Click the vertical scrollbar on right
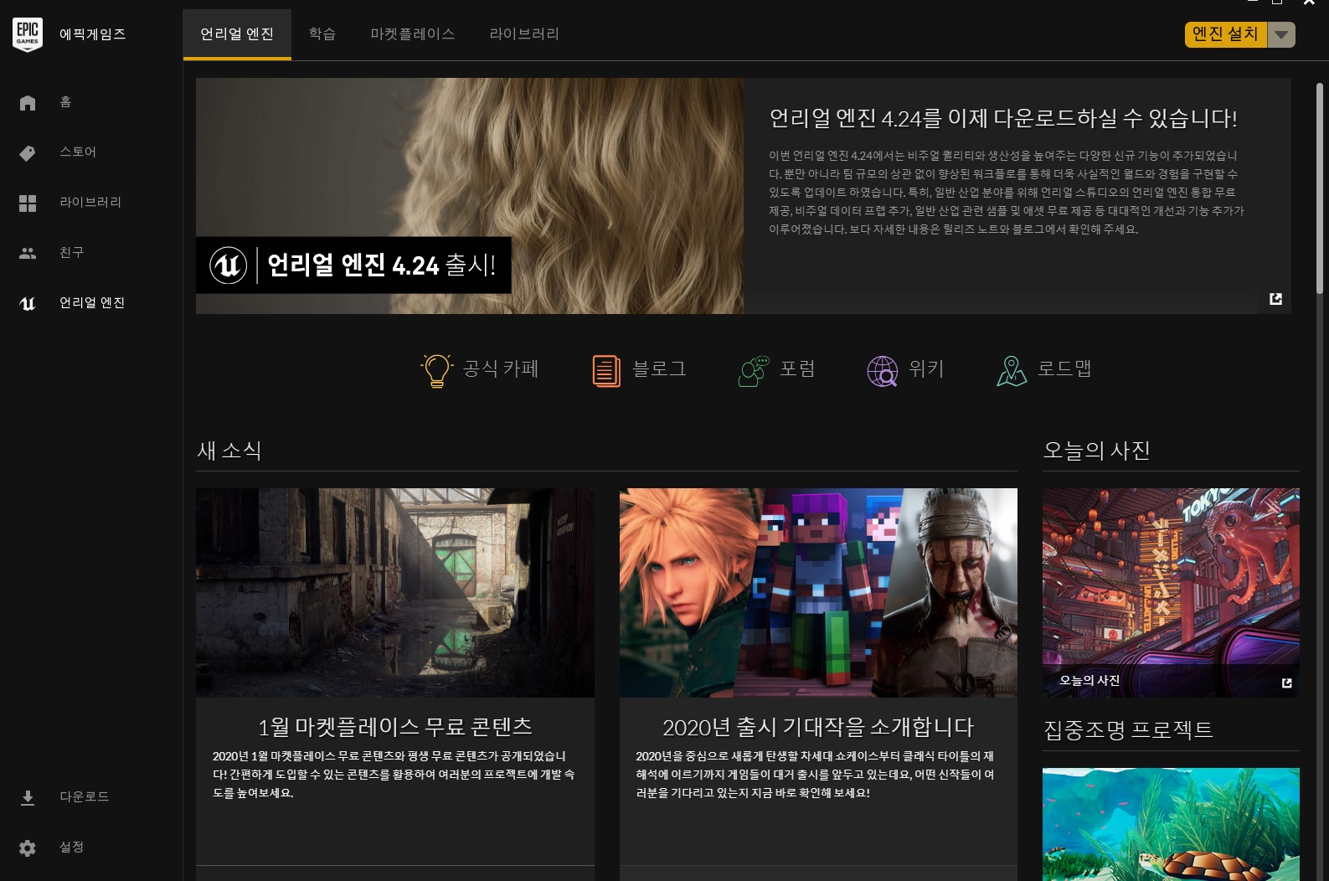Viewport: 1329px width, 881px height. pos(1320,188)
